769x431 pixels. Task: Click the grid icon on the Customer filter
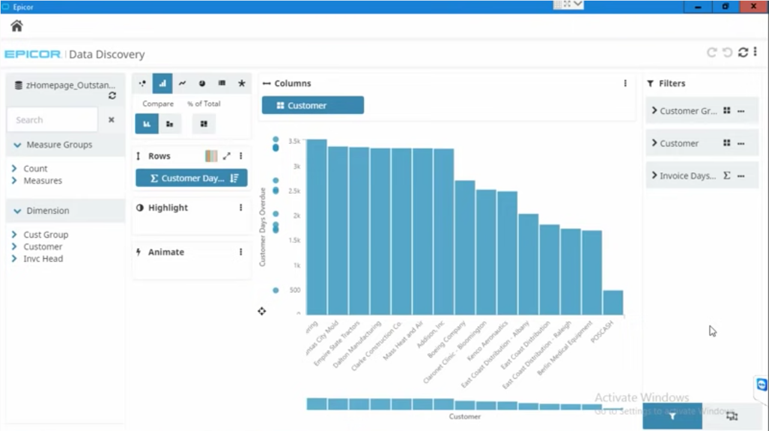point(727,143)
